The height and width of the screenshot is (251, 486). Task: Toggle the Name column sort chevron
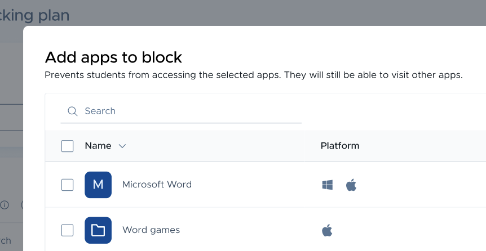pyautogui.click(x=122, y=146)
